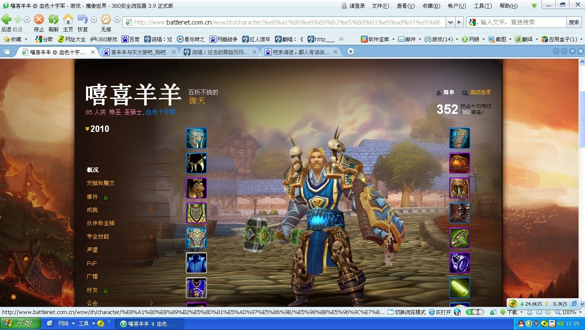This screenshot has height=330, width=585.
Task: Click the skin t-shirt icon
Action: point(534,6)
